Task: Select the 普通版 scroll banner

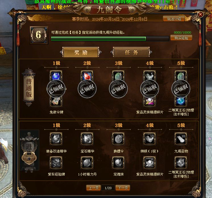Action: point(29,87)
